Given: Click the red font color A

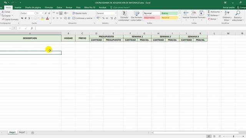Looking at the screenshot, I should tap(47, 18).
